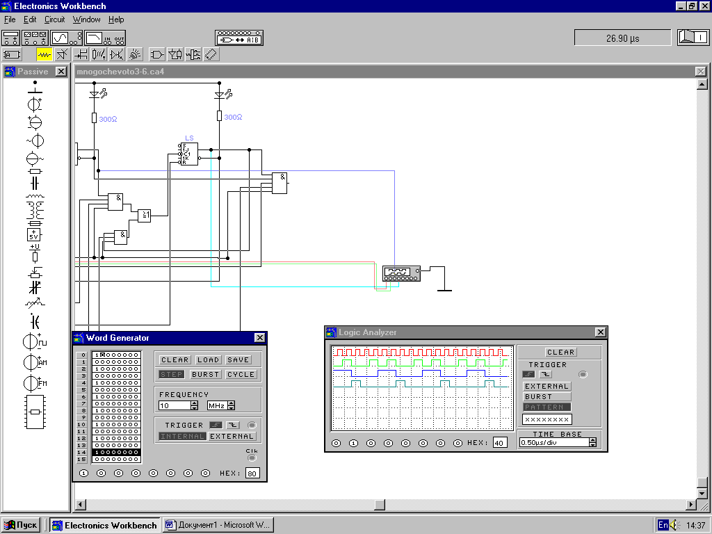Enable PATTERN trigger in Logic Analyzer
The image size is (712, 534).
547,407
